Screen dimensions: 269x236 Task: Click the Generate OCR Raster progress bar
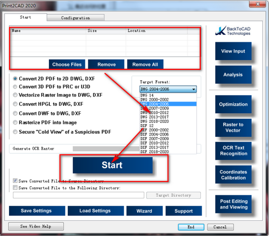pyautogui.click(x=106, y=148)
